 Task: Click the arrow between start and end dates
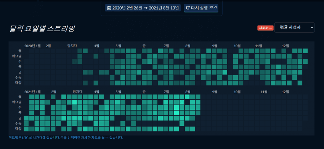click(146, 8)
